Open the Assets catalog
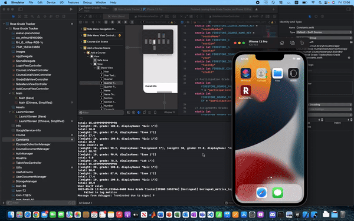354x221 pixels. tap(20, 107)
